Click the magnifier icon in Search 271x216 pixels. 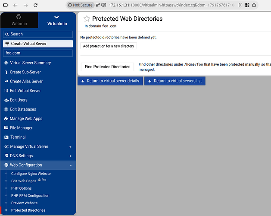(x=7, y=34)
